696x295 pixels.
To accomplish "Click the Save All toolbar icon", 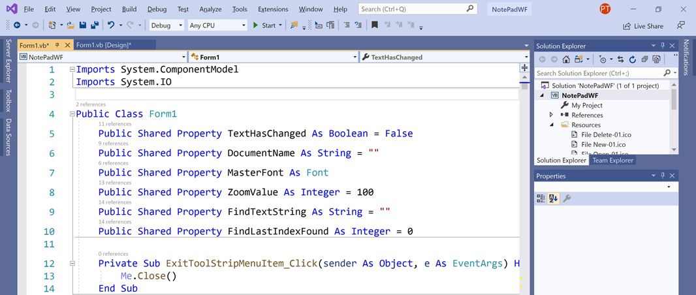I will pos(95,25).
